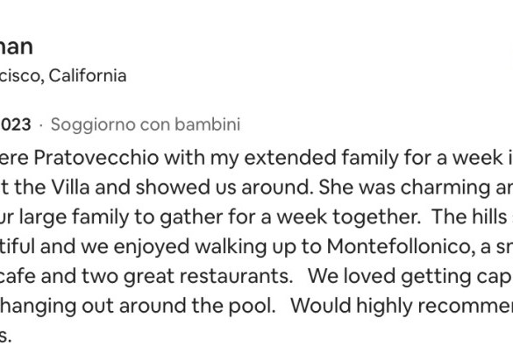Click on "two great restaurants" text
The image size is (513, 354).
tap(187, 276)
